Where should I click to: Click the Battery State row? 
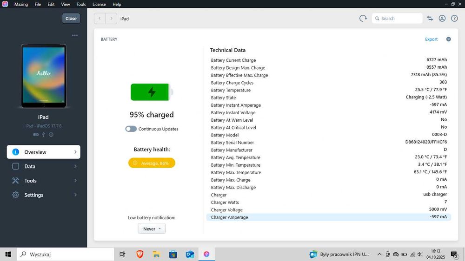click(x=329, y=98)
